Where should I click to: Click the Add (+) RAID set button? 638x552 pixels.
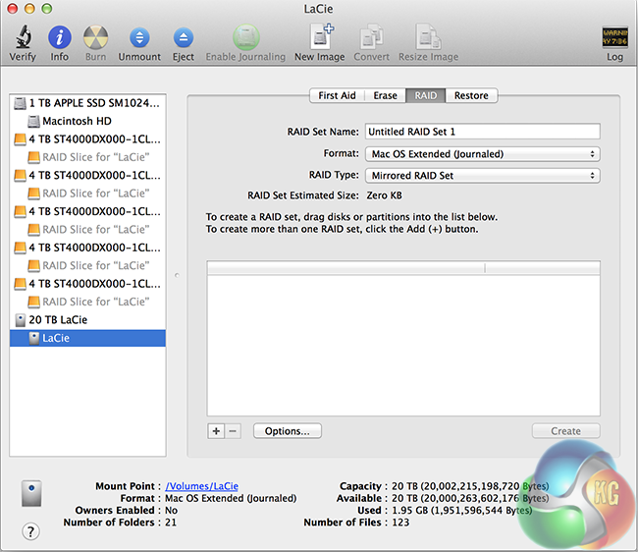216,431
